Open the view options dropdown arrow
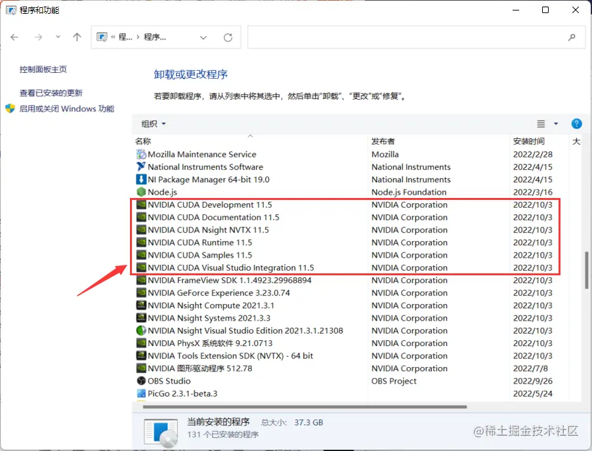The image size is (592, 451). coord(556,124)
